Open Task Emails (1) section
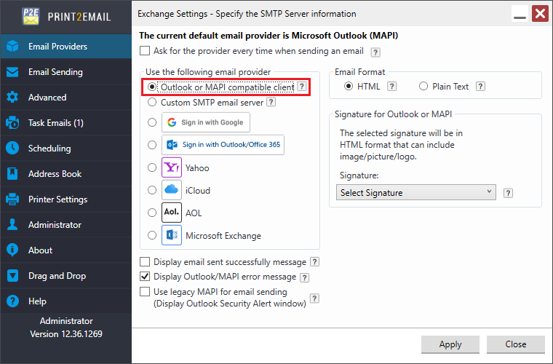 point(66,123)
